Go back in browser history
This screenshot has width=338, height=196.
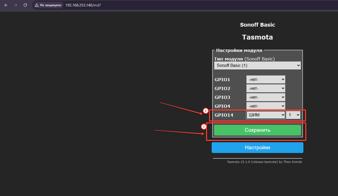6,5
